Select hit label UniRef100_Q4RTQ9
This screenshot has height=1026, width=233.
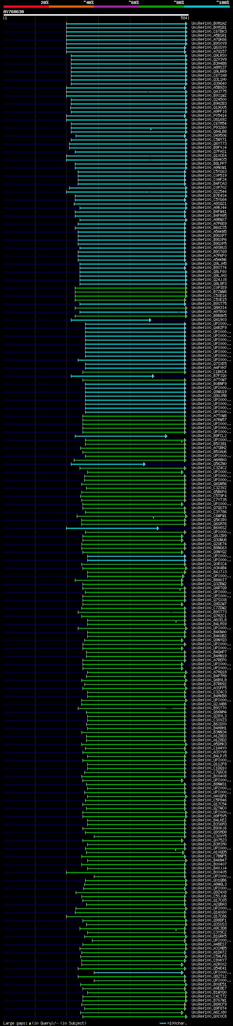209,589
